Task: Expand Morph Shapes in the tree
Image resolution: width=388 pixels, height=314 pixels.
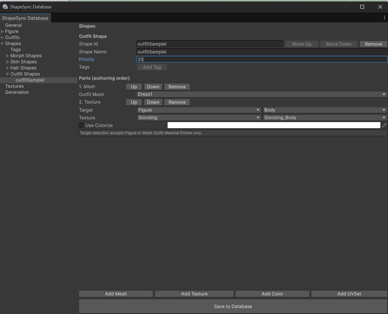Action: (x=8, y=56)
